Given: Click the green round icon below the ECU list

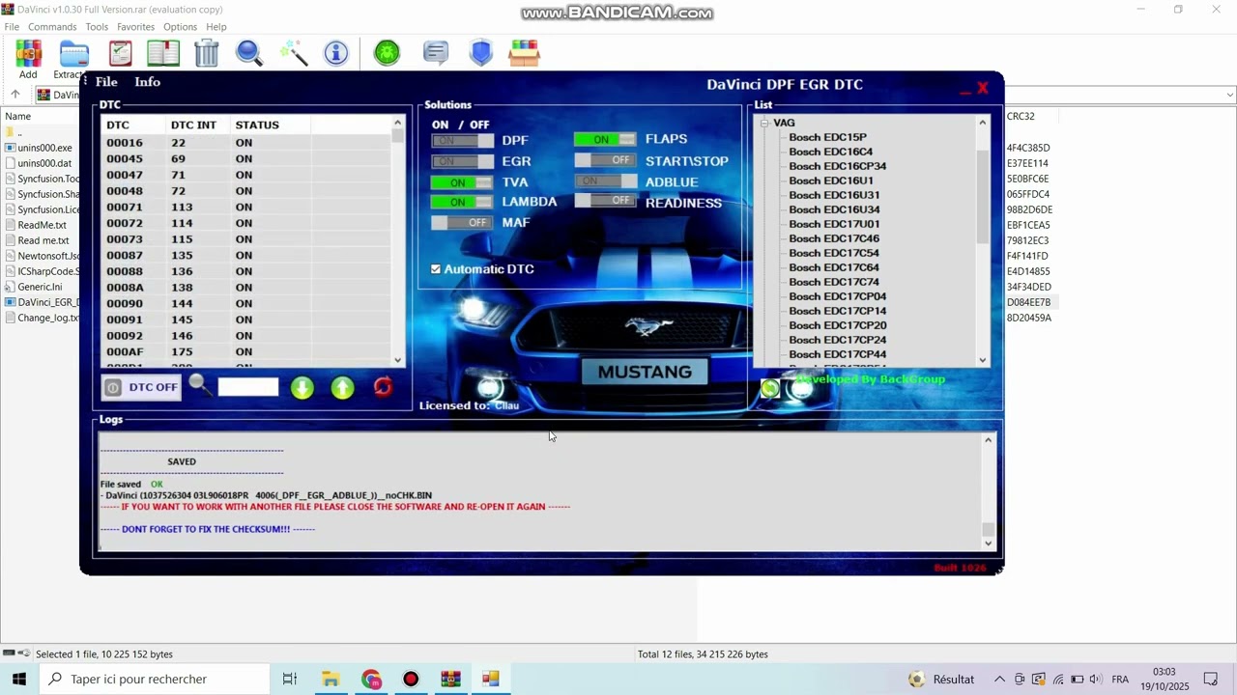Looking at the screenshot, I should click(770, 388).
